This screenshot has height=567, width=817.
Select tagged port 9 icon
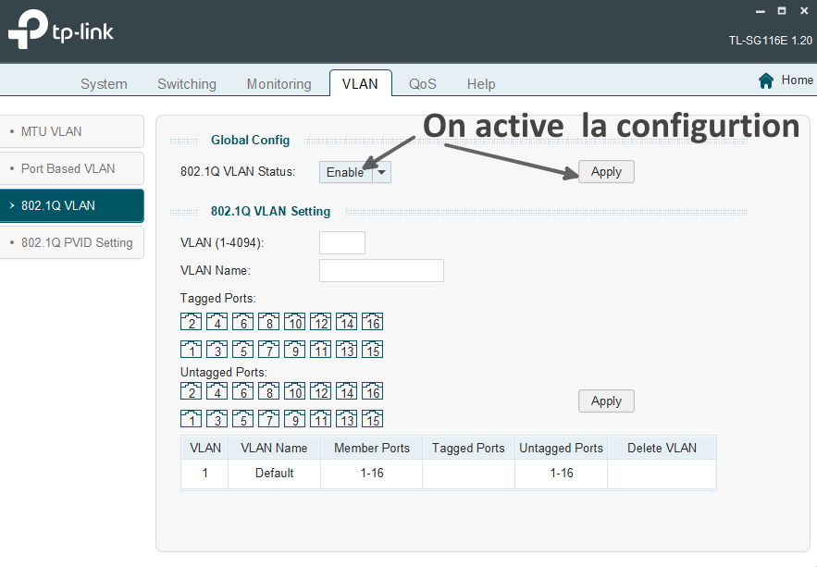pos(294,350)
